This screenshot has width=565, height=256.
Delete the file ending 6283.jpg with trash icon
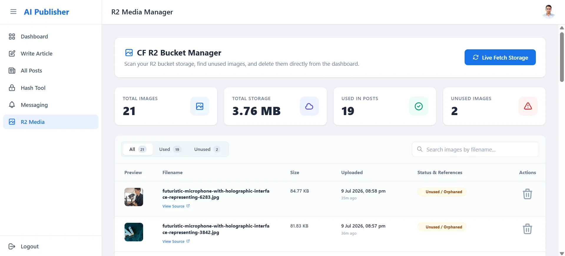[527, 194]
